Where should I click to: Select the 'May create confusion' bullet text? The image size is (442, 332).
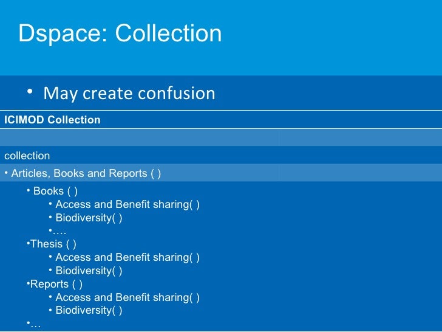coord(129,93)
